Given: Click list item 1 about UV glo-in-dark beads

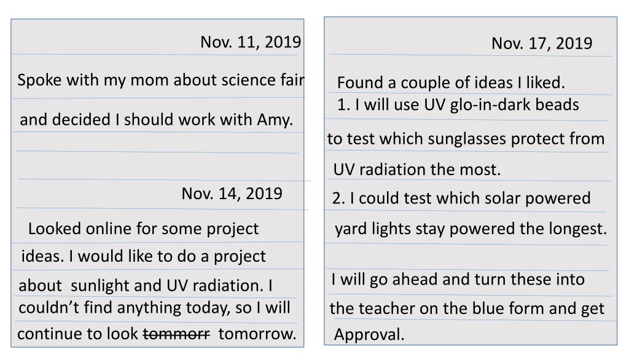Looking at the screenshot, I should pos(458,104).
